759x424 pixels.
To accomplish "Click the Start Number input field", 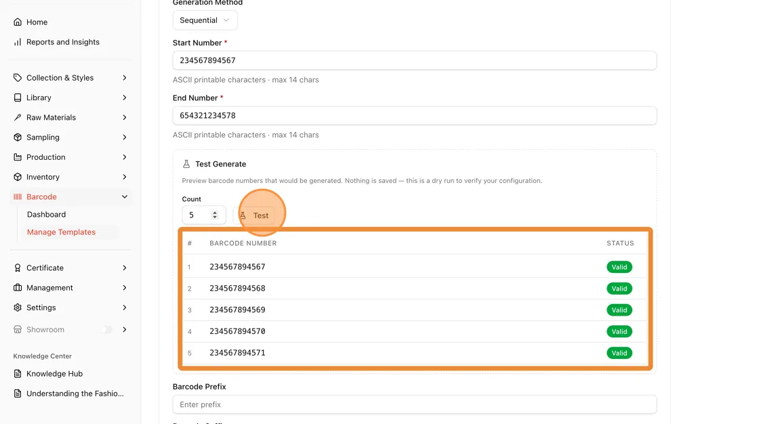I will tap(414, 60).
